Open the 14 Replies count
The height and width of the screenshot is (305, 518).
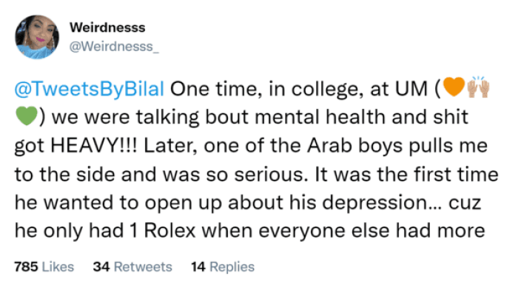(222, 267)
